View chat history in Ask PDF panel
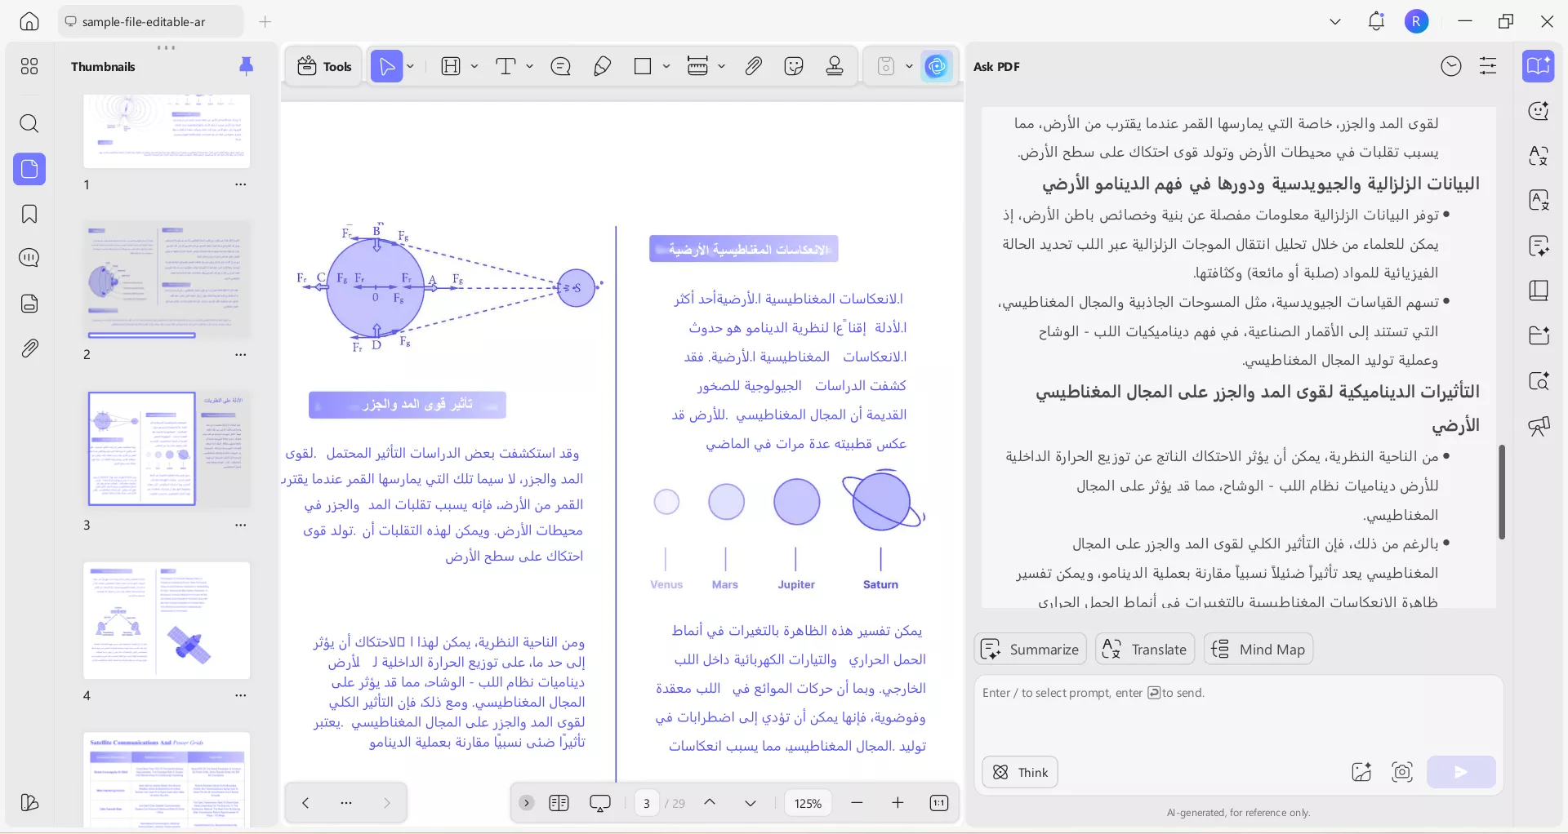Screen dimensions: 1568x834 (x=1451, y=66)
